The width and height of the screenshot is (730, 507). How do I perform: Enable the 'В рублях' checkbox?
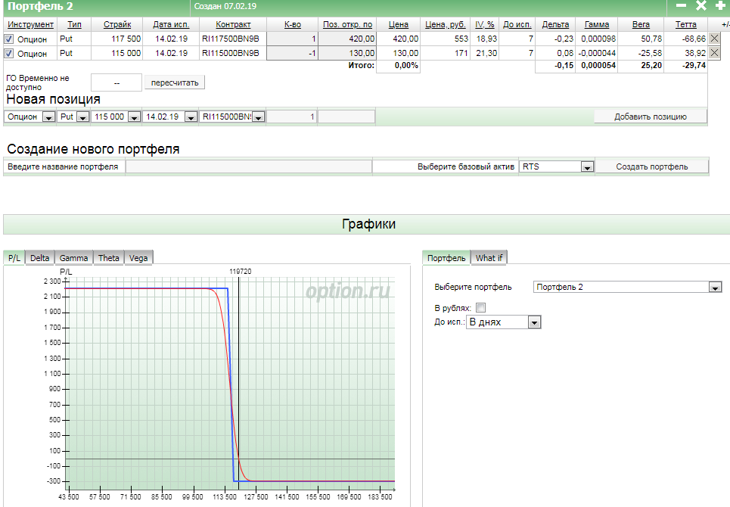click(481, 308)
